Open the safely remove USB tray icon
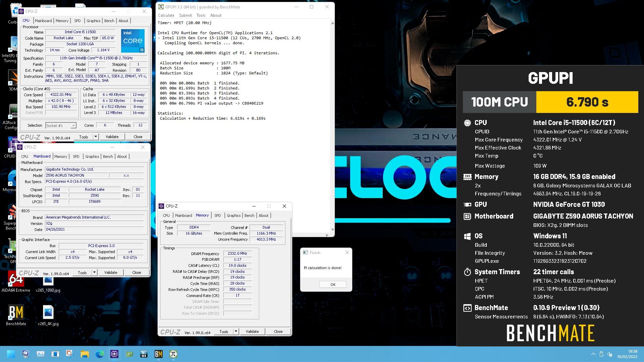644x362 pixels. tap(601, 354)
